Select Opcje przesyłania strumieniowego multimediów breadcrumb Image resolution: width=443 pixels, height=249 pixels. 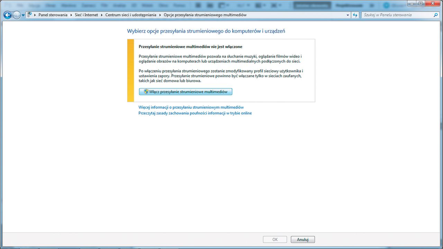tap(205, 15)
